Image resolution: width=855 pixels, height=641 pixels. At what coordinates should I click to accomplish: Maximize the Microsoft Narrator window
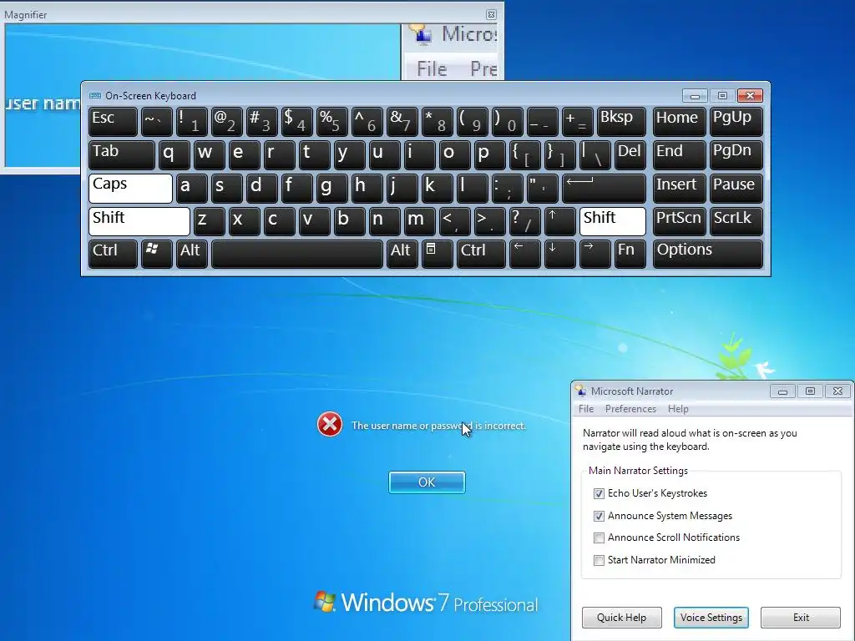810,391
